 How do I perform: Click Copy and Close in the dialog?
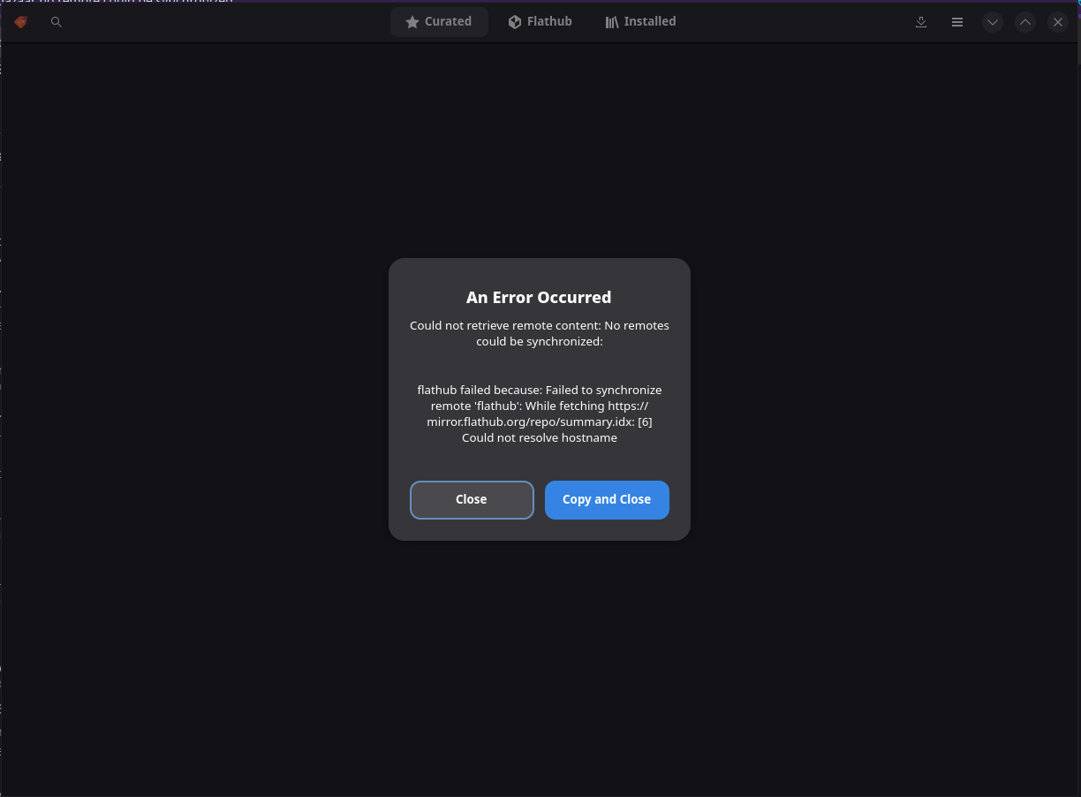[607, 499]
